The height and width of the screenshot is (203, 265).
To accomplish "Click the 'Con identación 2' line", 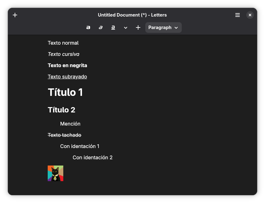I will [92, 157].
